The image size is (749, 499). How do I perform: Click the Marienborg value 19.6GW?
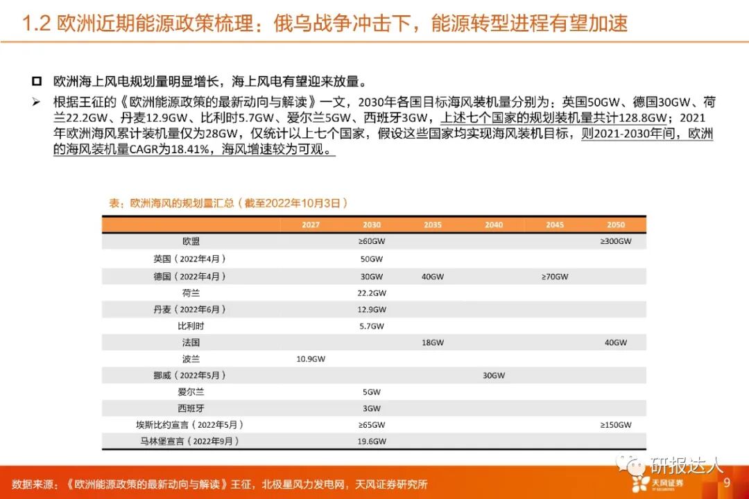pyautogui.click(x=372, y=441)
